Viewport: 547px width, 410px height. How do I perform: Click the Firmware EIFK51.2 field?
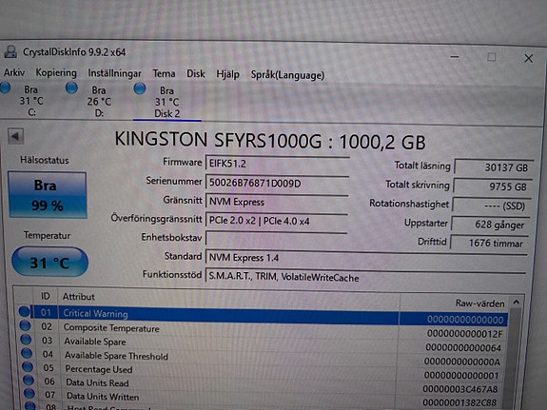tap(278, 164)
